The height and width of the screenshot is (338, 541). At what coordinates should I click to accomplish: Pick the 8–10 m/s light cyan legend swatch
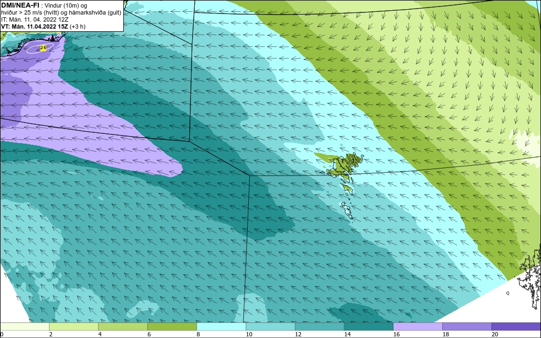tap(221, 326)
